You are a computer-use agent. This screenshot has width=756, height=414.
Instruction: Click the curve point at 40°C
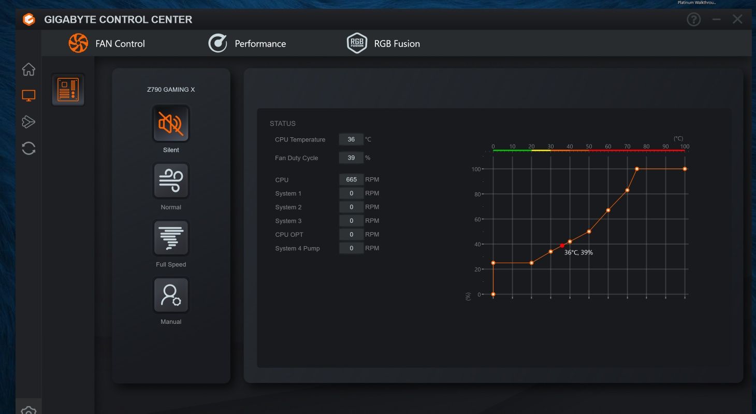coord(570,241)
